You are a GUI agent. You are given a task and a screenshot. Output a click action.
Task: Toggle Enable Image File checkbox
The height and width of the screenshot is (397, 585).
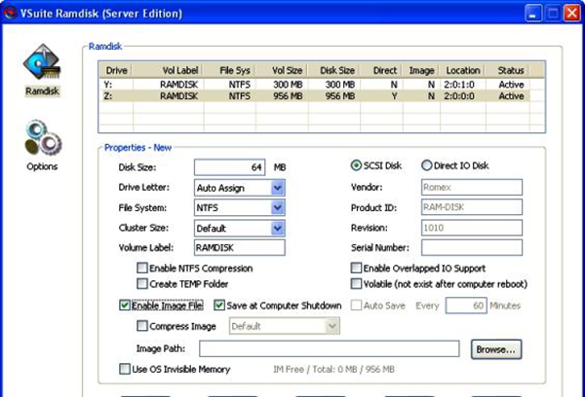(124, 306)
